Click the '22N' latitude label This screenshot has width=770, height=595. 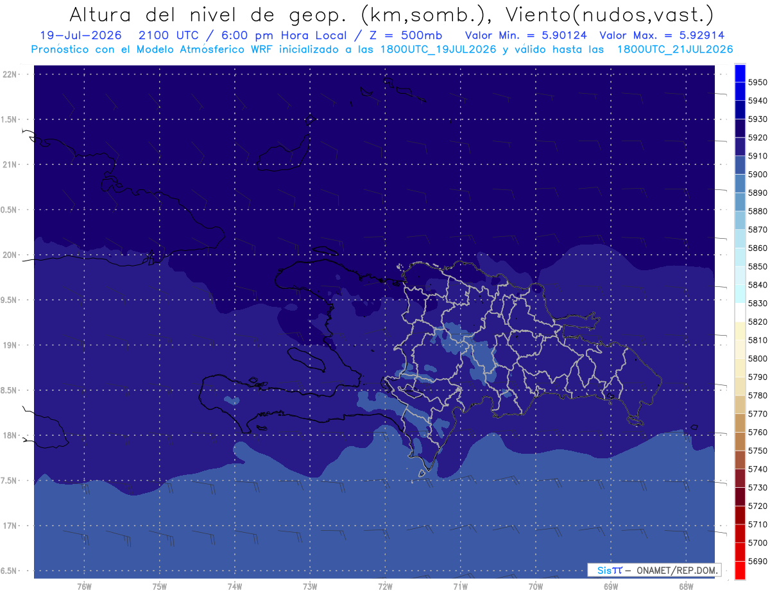pyautogui.click(x=10, y=74)
